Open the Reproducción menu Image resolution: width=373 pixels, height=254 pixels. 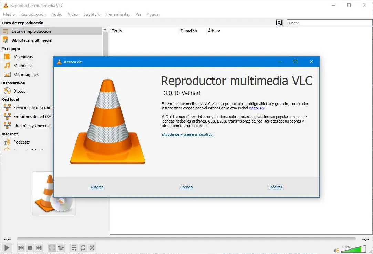pyautogui.click(x=33, y=14)
